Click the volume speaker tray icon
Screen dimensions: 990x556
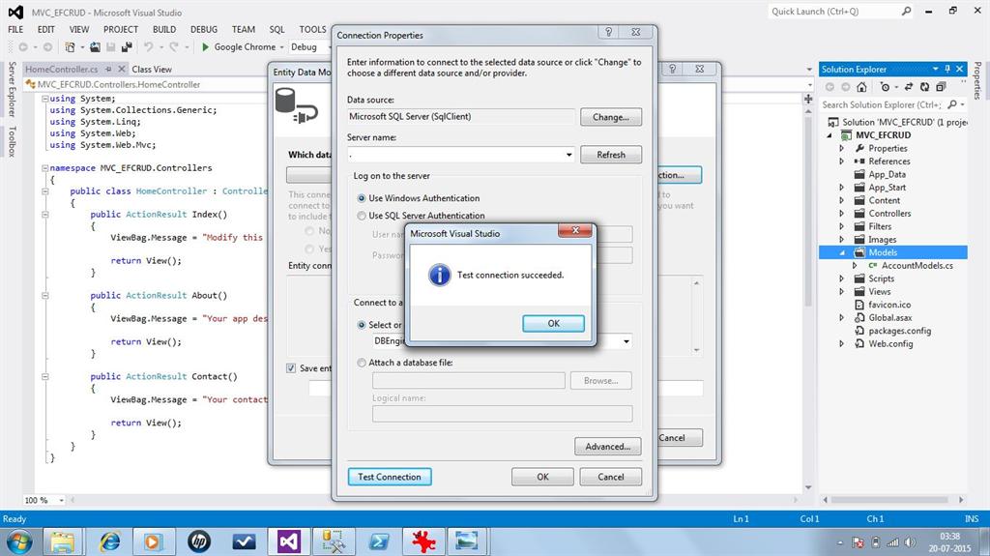point(910,542)
